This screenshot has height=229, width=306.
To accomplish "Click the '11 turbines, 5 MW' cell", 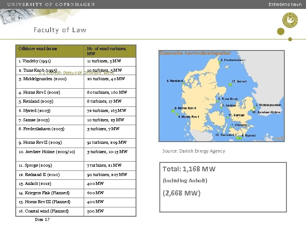I will (110, 62).
